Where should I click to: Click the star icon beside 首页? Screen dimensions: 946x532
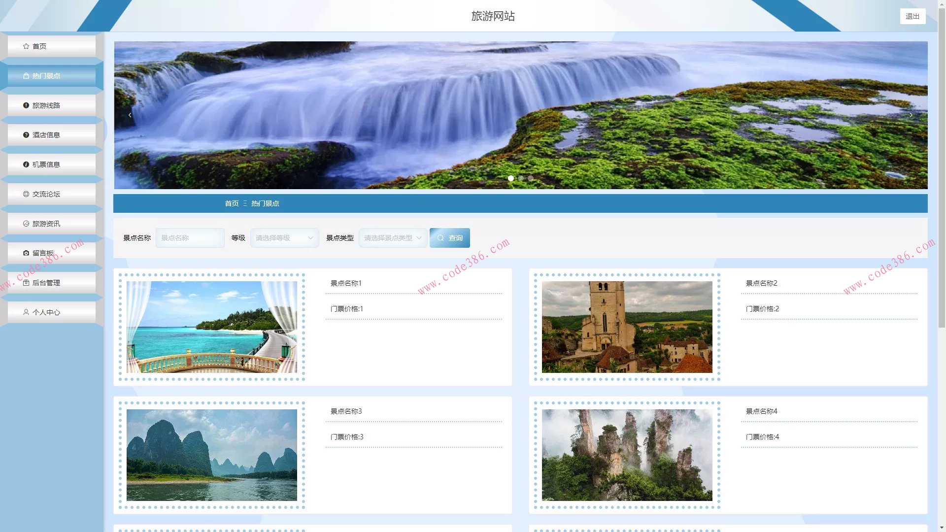tap(26, 46)
